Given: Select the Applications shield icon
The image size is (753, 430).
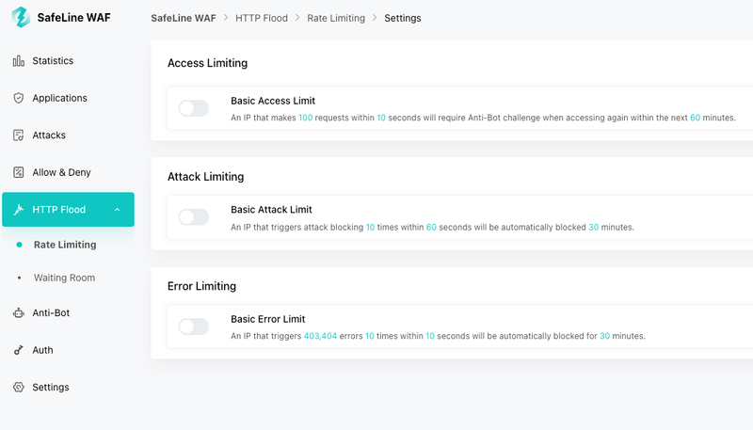Looking at the screenshot, I should pyautogui.click(x=18, y=98).
